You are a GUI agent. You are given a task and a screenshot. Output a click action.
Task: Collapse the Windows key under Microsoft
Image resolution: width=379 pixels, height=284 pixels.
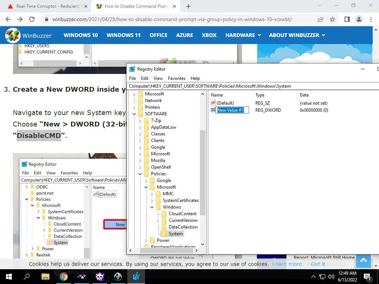[x=152, y=207]
